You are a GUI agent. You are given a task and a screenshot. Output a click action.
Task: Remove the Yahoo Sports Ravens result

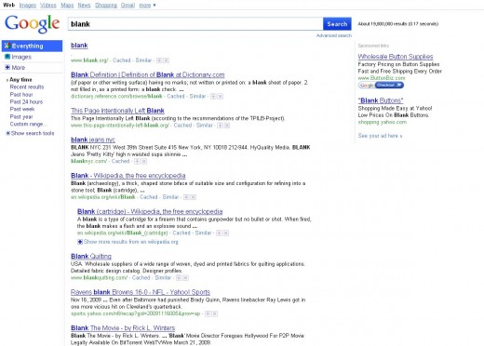(x=214, y=313)
